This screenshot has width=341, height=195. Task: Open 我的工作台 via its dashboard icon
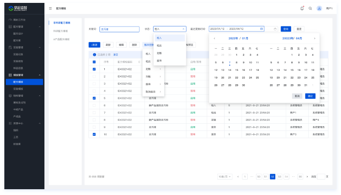10,20
